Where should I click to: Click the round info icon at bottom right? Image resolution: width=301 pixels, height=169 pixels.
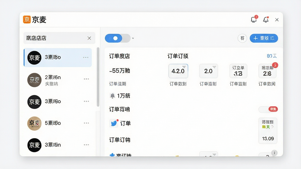[274, 153]
